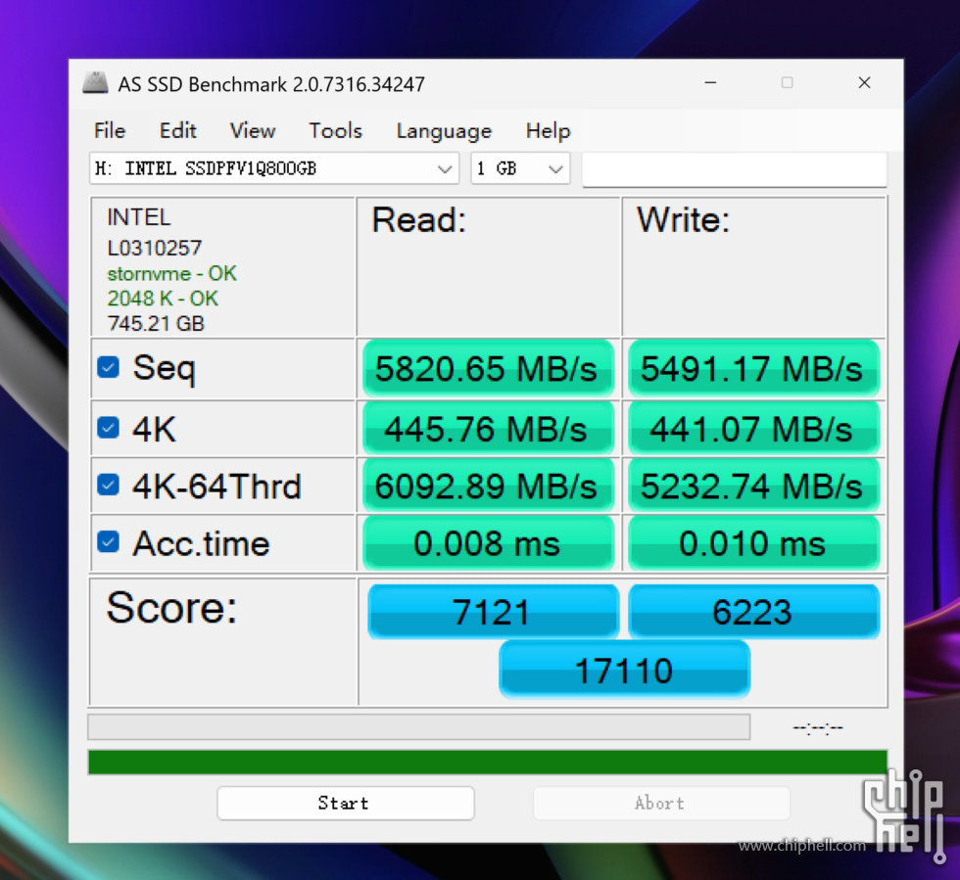
Task: Open the View menu
Action: (x=253, y=130)
